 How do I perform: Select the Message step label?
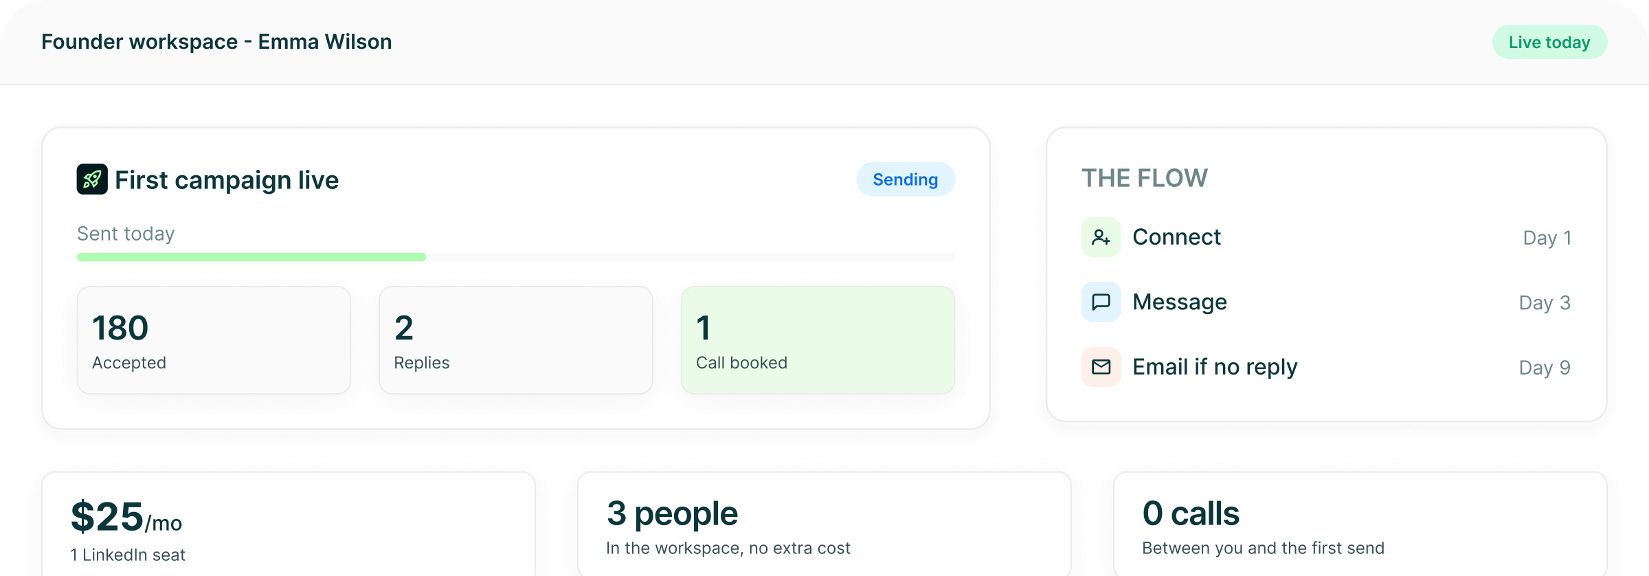(1180, 302)
